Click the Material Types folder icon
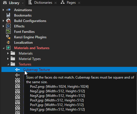 (x=13, y=59)
